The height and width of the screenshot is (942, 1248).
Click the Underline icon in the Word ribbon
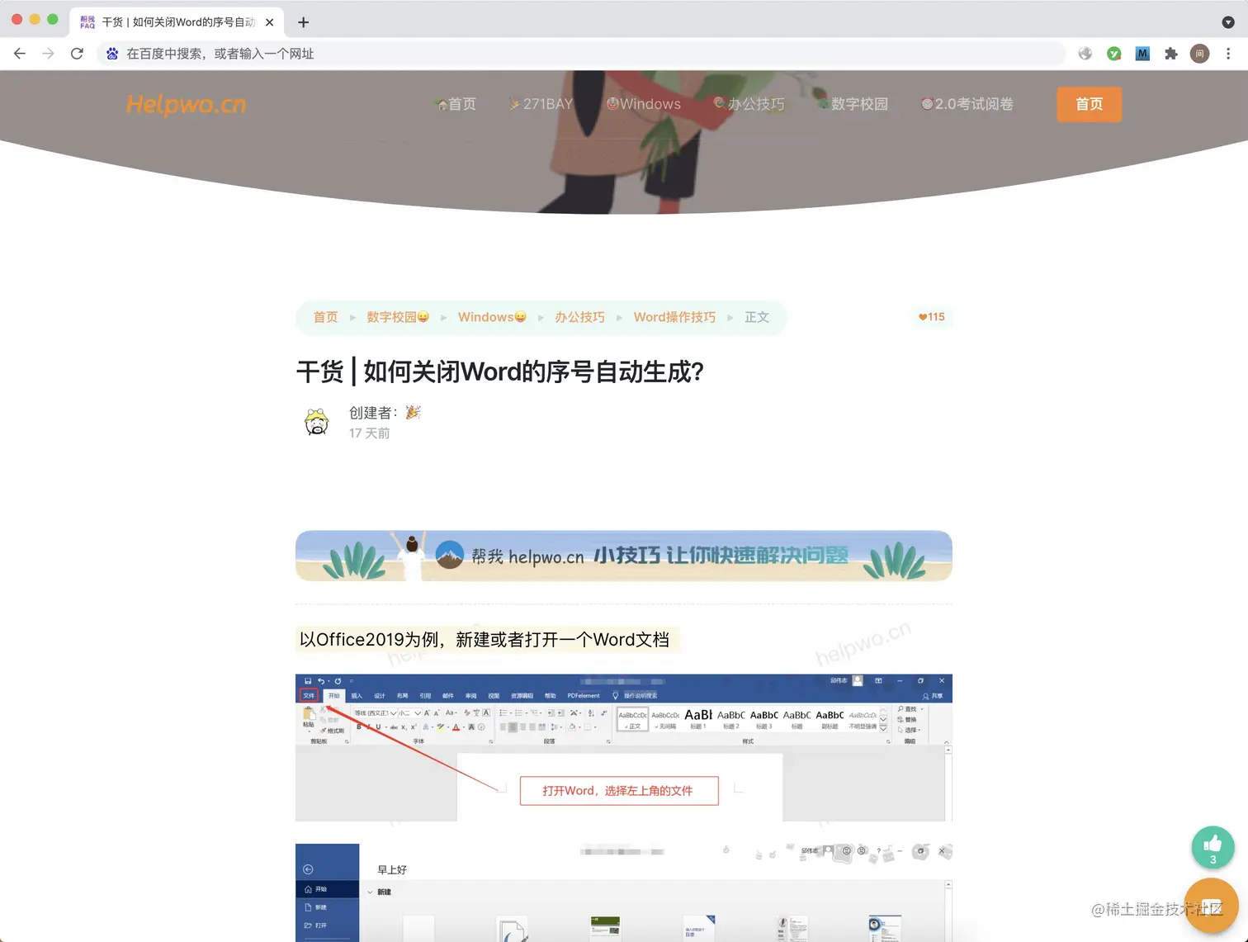pos(378,727)
